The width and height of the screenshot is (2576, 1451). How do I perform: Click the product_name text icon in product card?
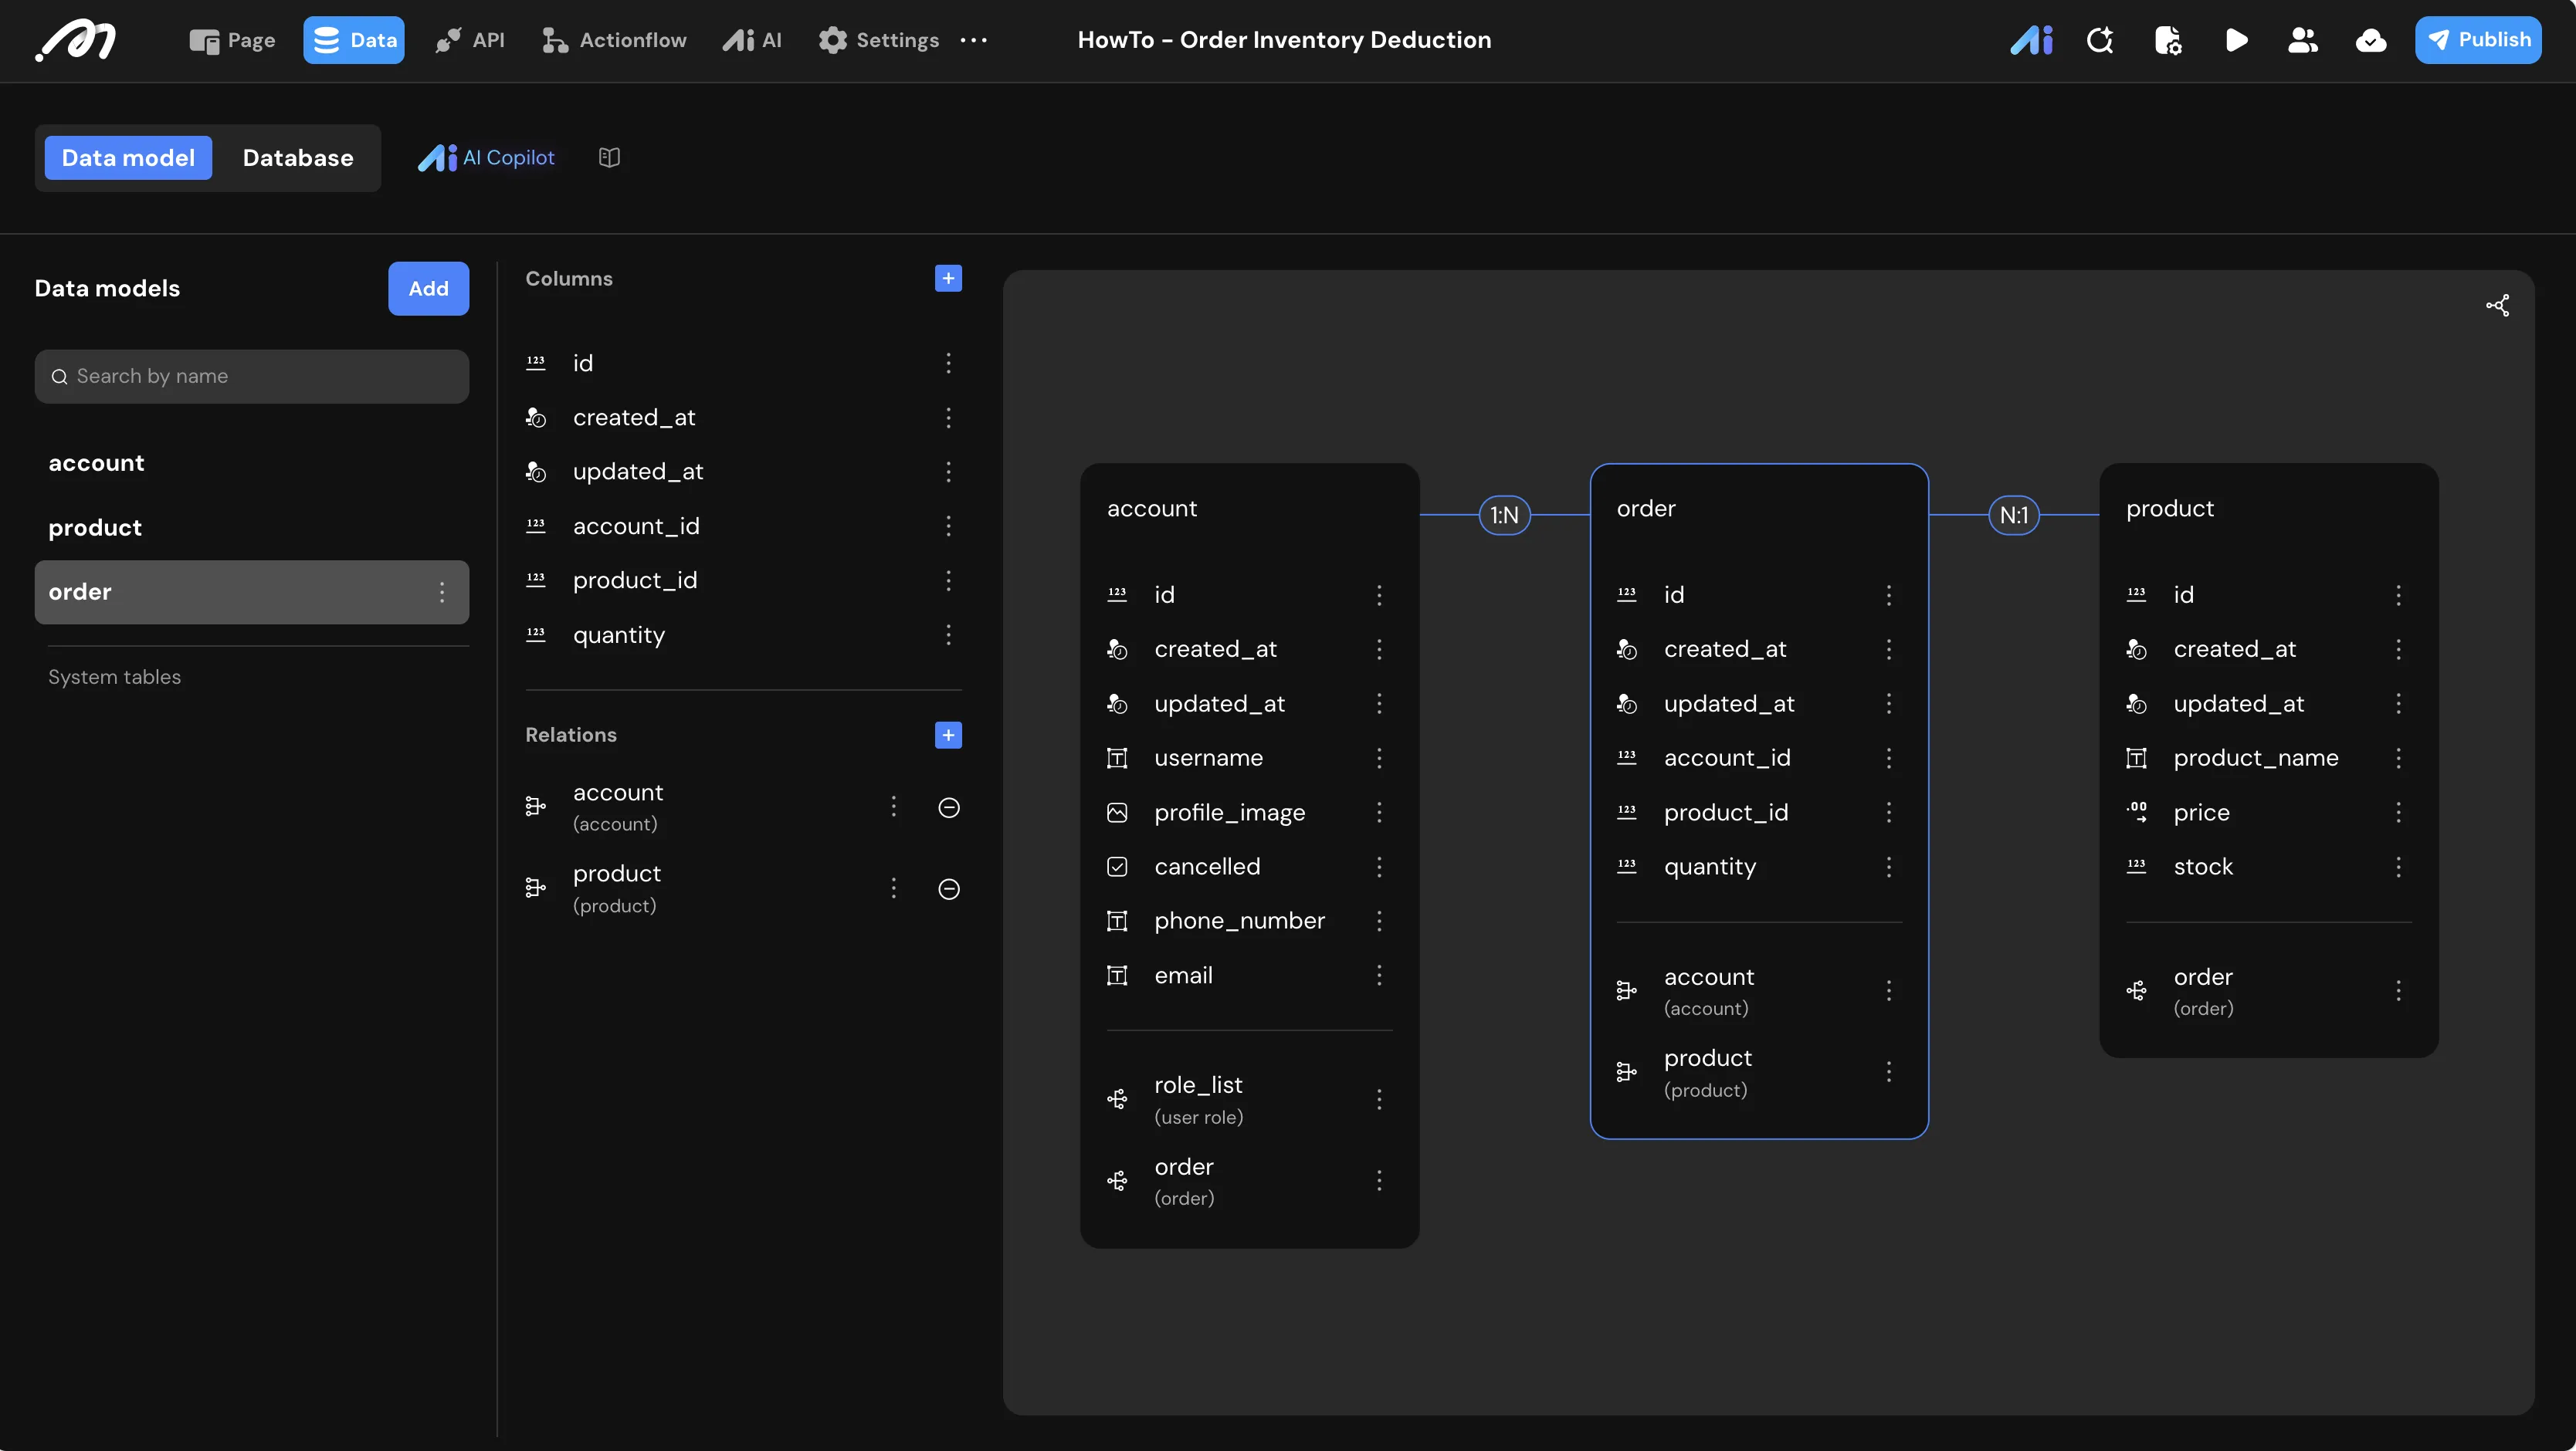[2136, 759]
